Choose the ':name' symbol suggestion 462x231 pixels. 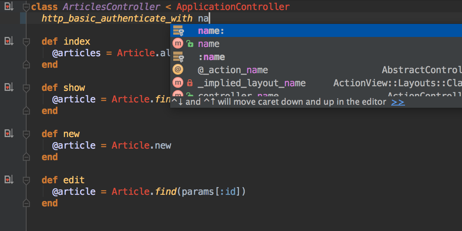211,57
